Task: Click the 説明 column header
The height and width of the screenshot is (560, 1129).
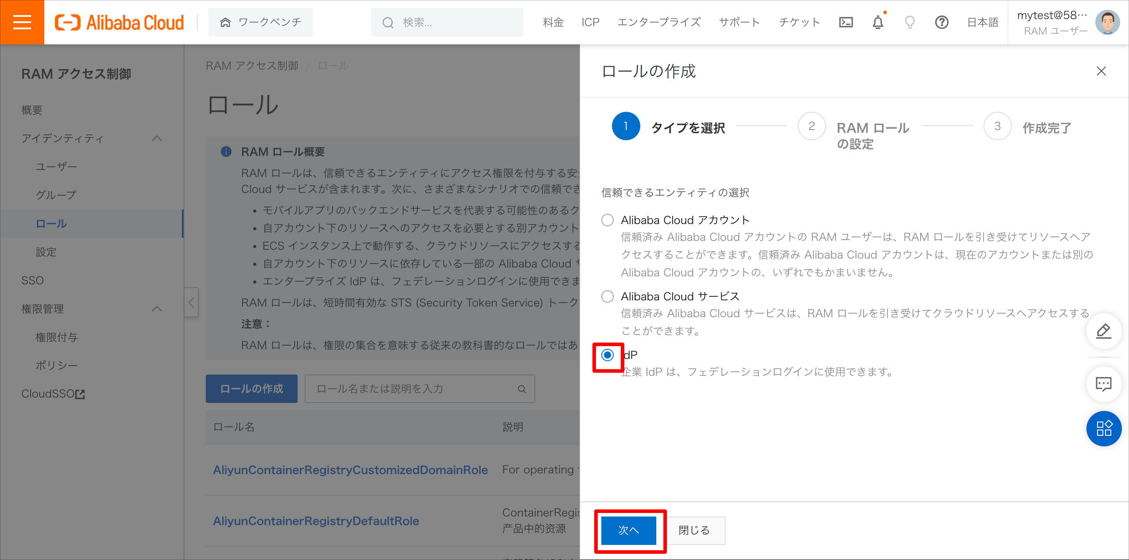Action: point(513,427)
